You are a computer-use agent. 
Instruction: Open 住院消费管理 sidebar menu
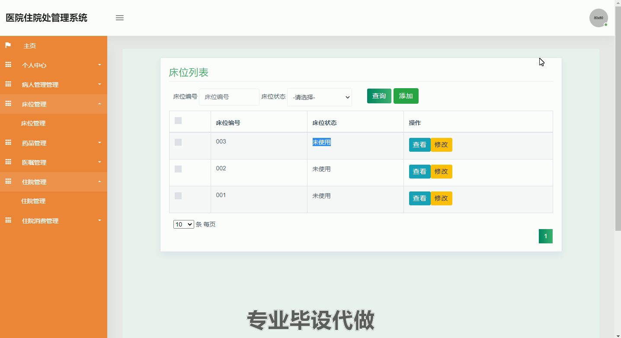(40, 221)
